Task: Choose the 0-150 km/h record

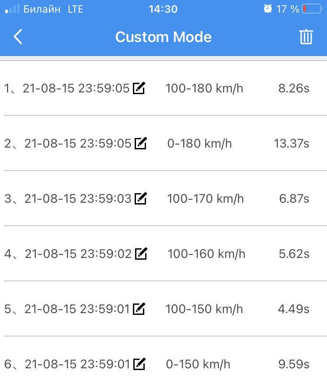Action: click(198, 364)
